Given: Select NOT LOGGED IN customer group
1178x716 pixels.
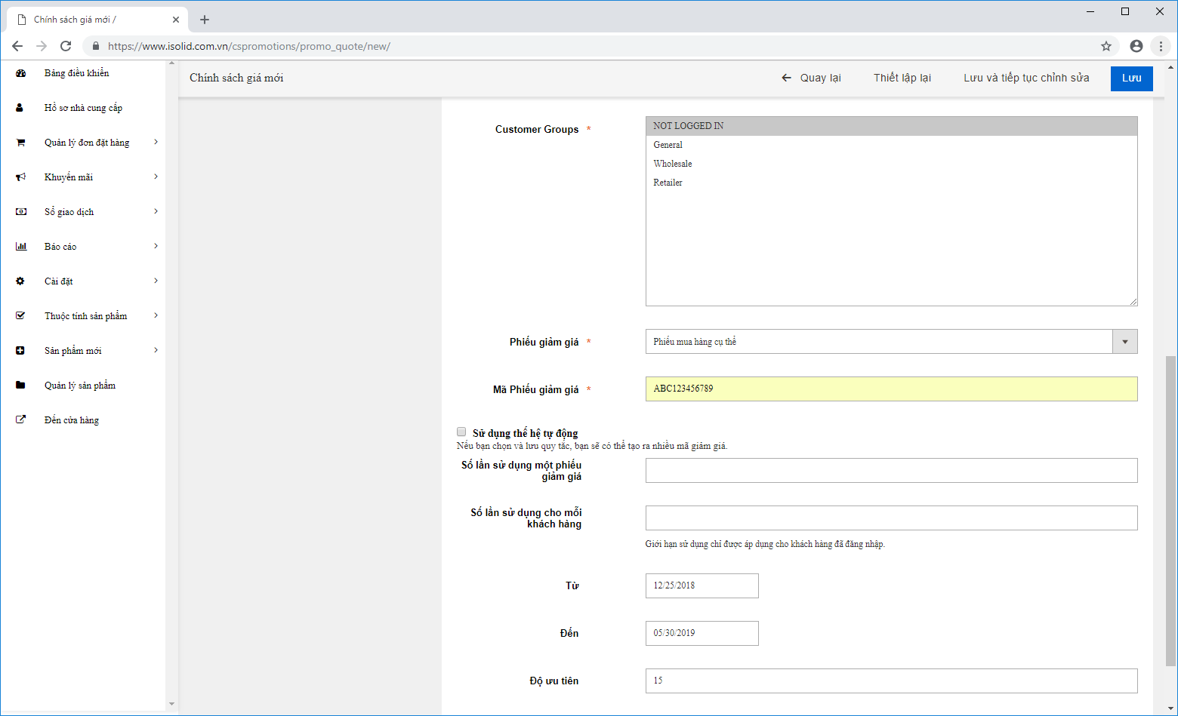Looking at the screenshot, I should 891,126.
